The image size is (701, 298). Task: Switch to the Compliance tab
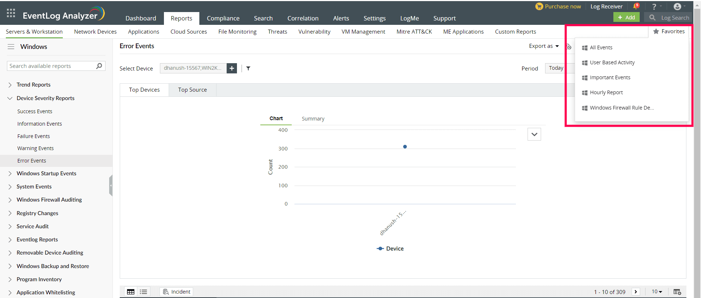tap(223, 18)
